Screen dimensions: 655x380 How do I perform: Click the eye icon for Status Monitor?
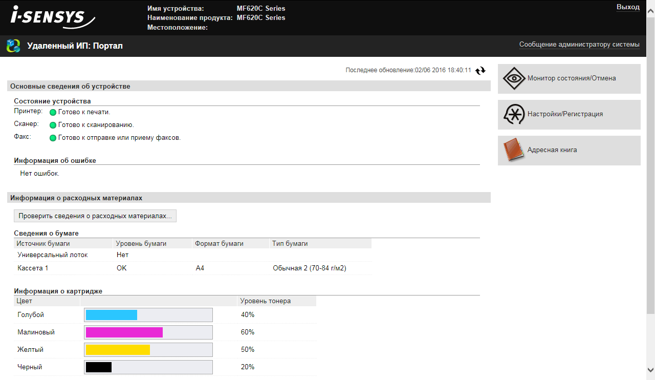pos(514,78)
